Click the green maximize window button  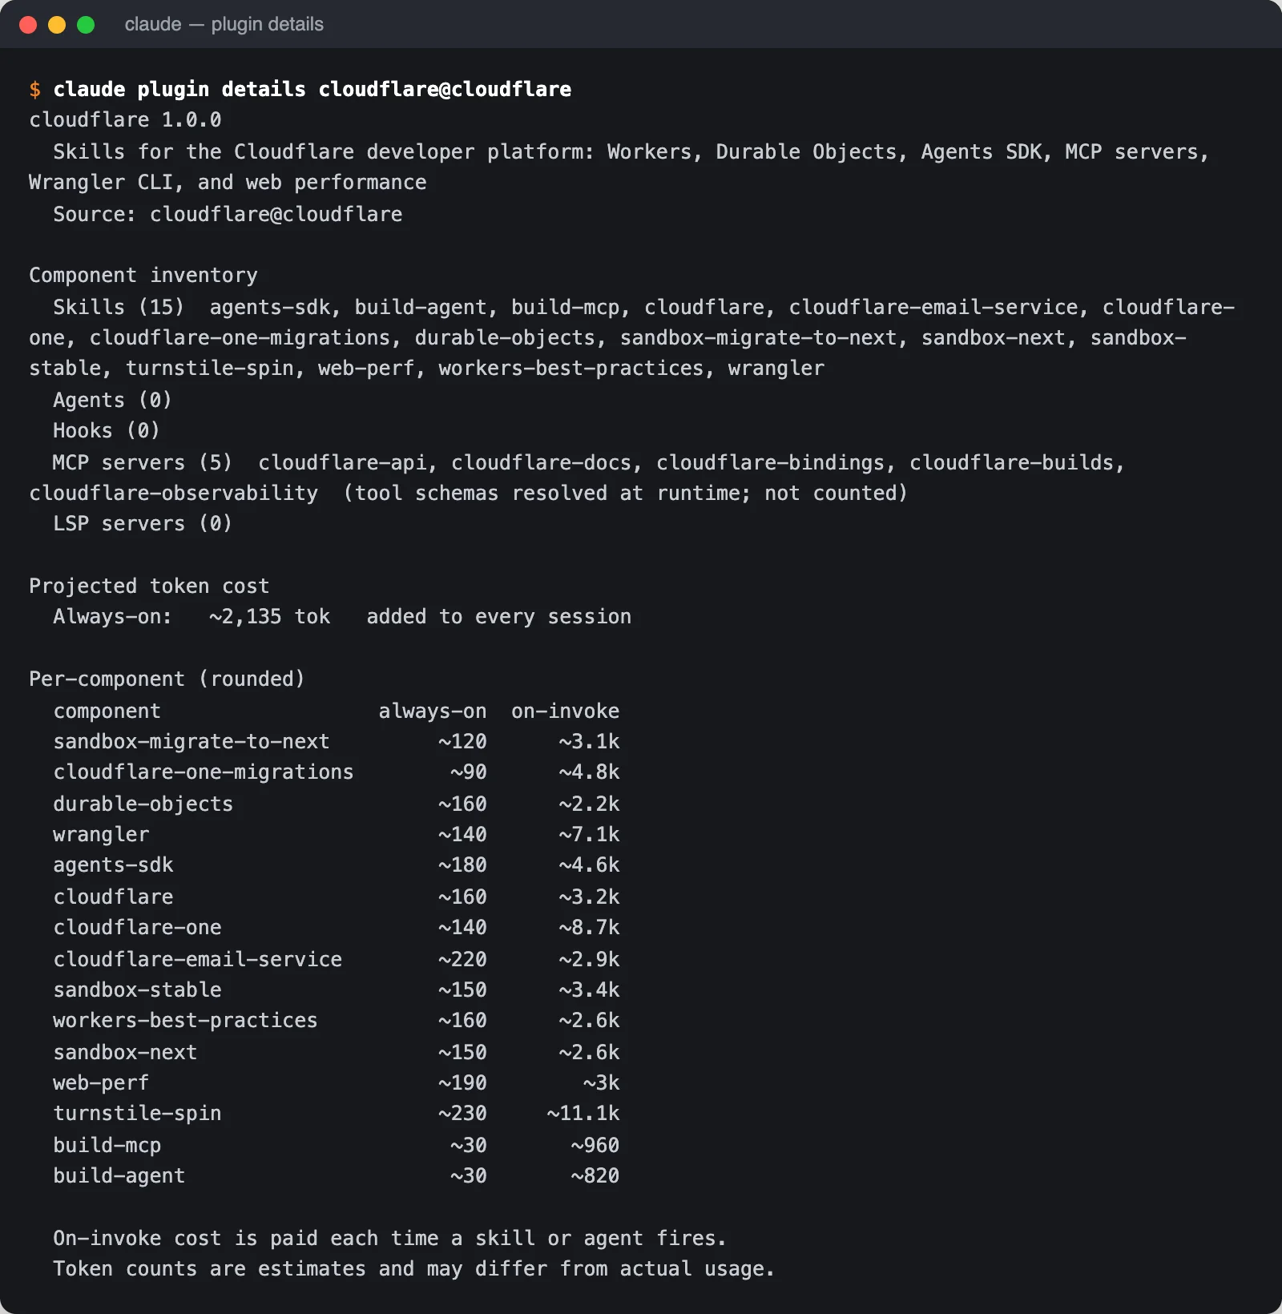[x=86, y=25]
